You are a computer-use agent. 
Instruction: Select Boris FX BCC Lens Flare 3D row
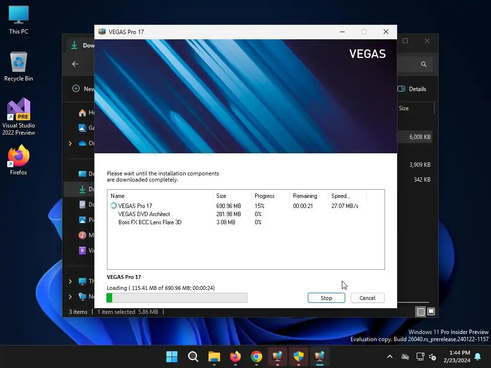click(246, 222)
